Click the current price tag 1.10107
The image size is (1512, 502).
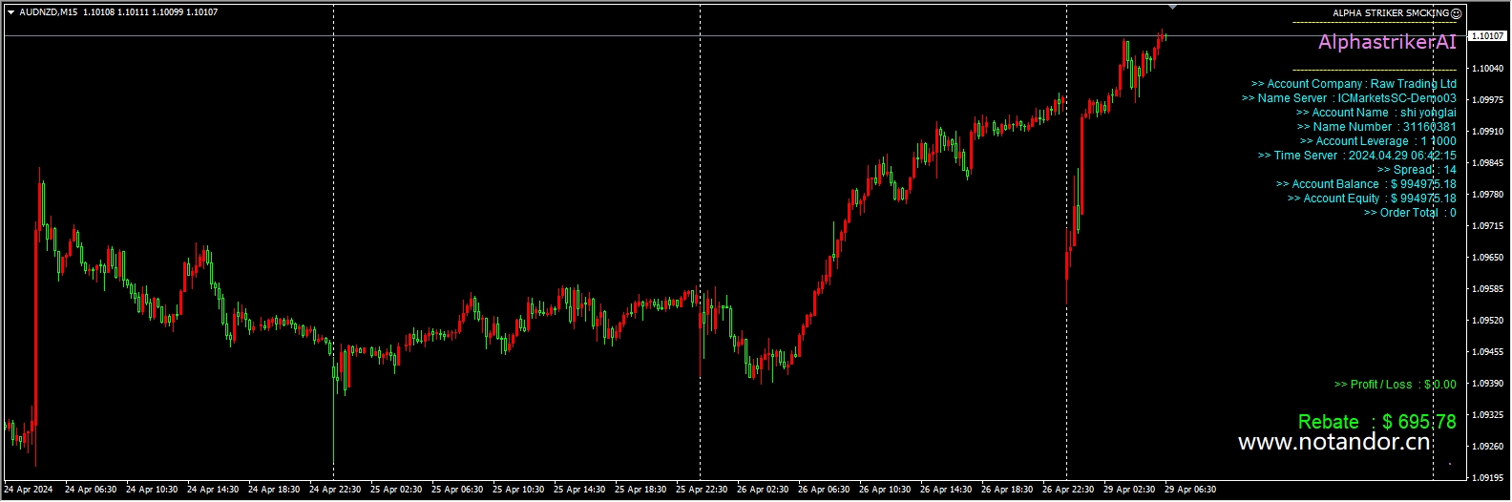pos(1487,36)
